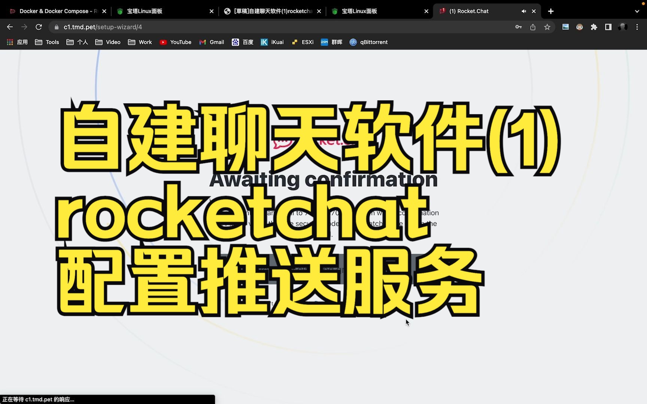Open the Apps 应用 shortcut
The height and width of the screenshot is (404, 647).
pyautogui.click(x=17, y=42)
